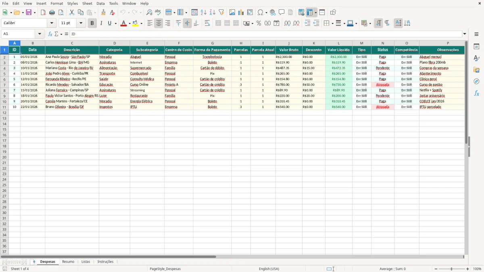Toggle print preview
The height and width of the screenshot is (272, 484).
[x=61, y=12]
